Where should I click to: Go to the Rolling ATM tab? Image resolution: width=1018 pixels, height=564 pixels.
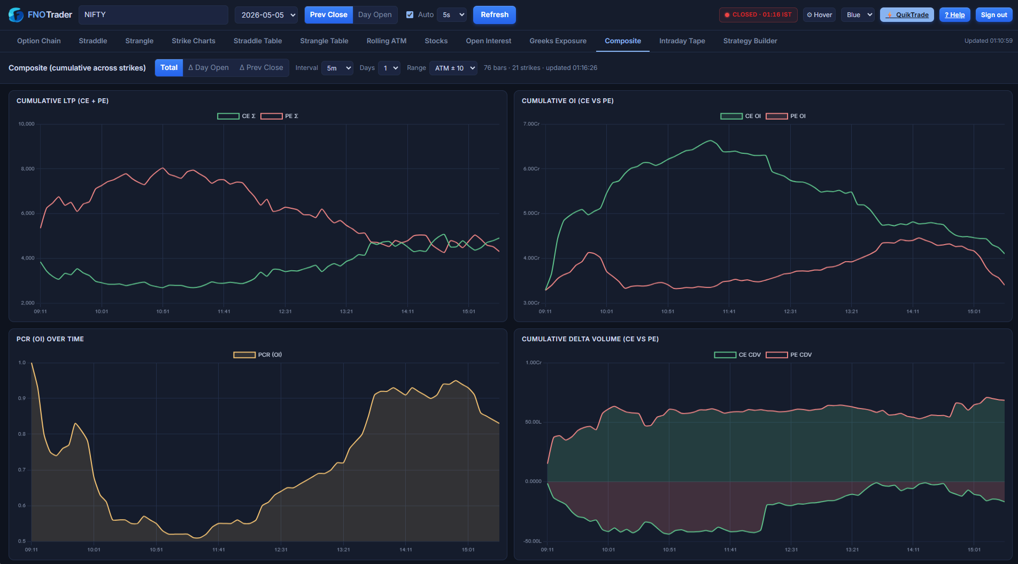tap(387, 41)
